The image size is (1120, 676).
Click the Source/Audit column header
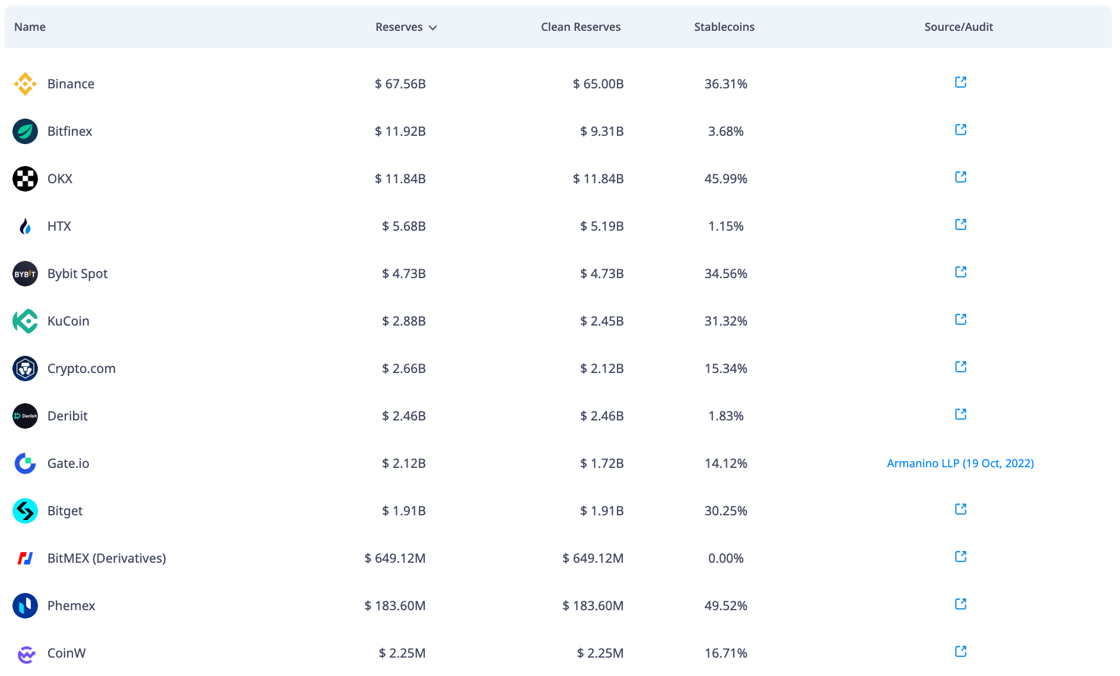[x=959, y=27]
